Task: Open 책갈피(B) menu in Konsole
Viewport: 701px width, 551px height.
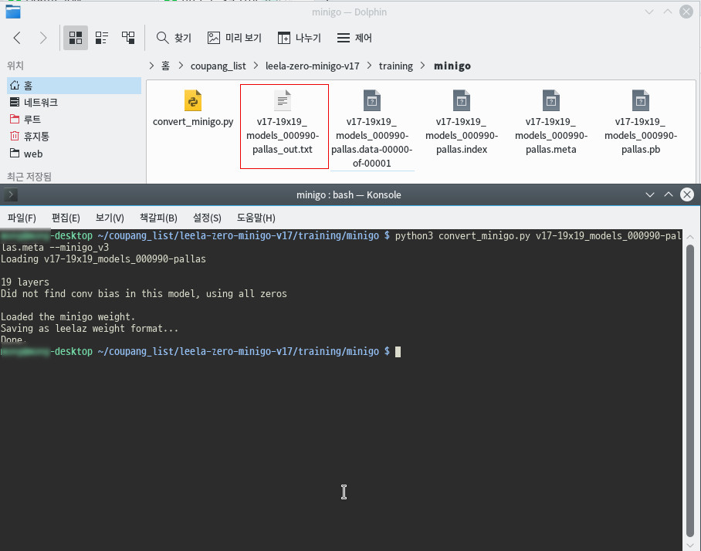Action: point(158,218)
